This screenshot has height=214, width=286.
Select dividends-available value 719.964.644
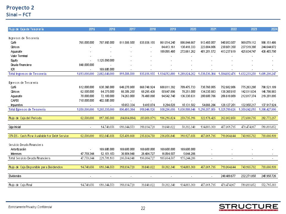228,167
